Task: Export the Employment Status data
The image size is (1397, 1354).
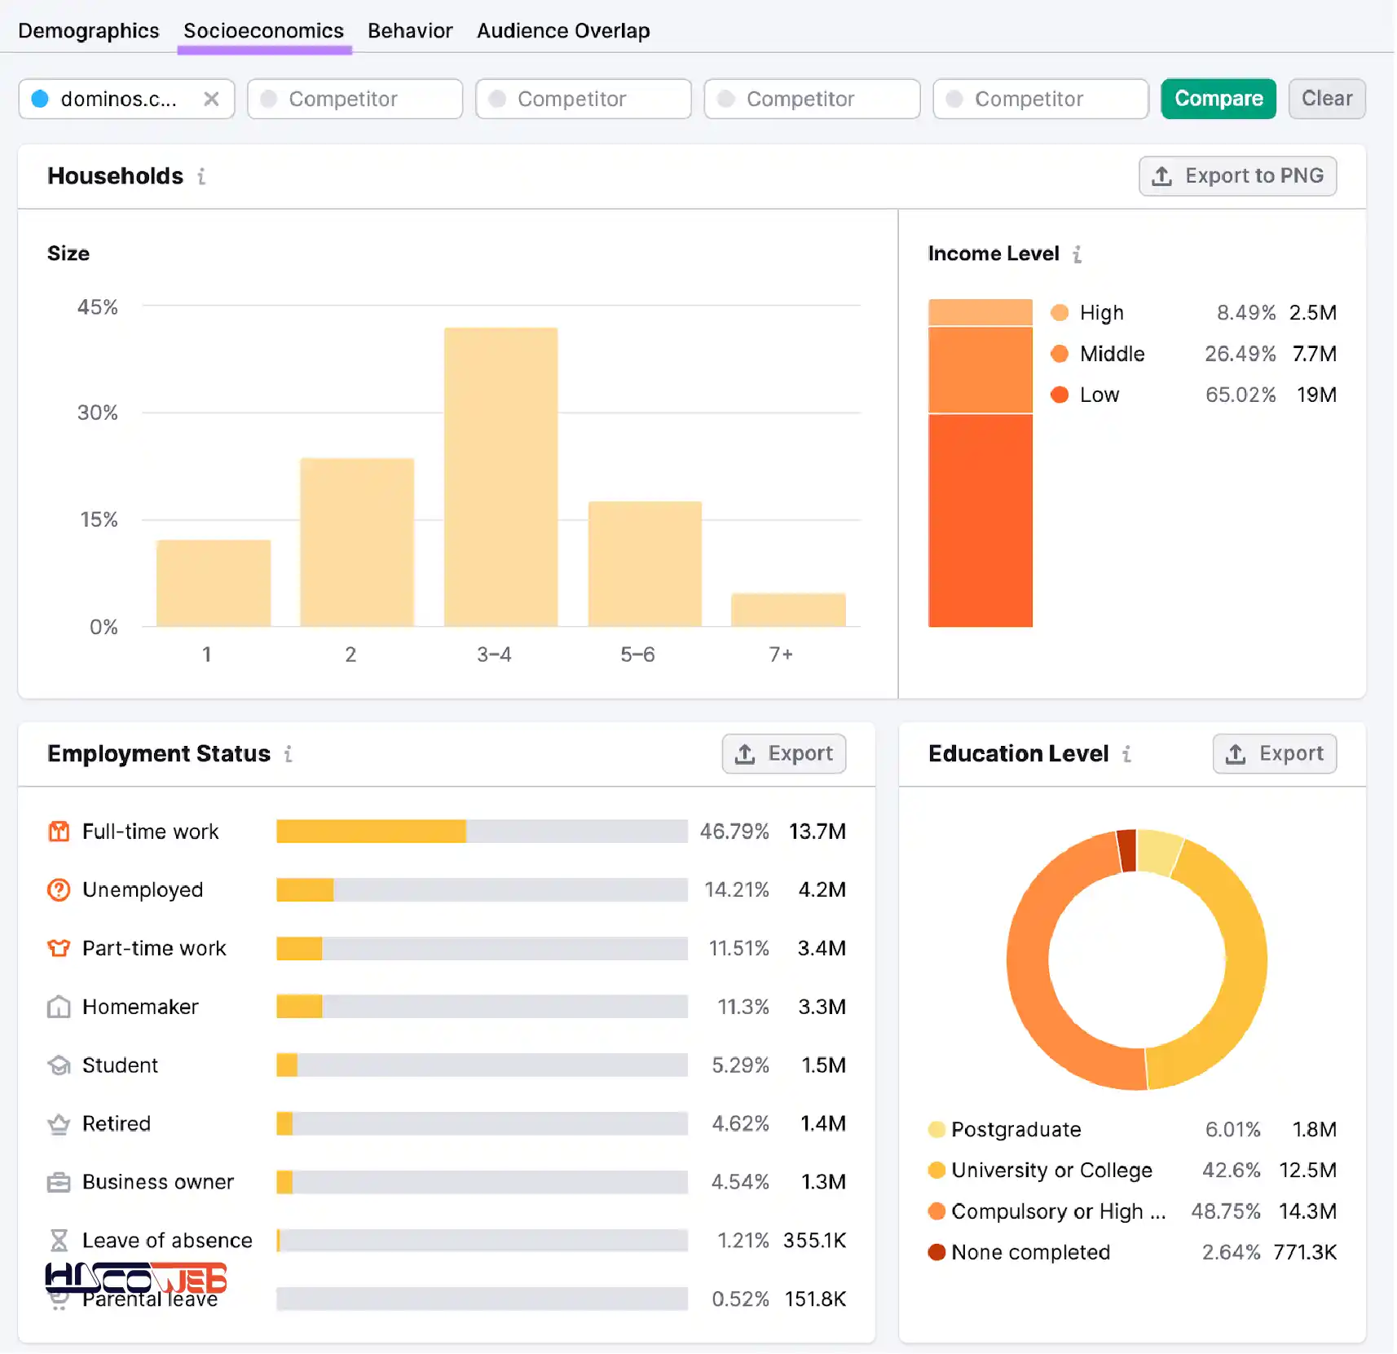Action: pos(783,754)
